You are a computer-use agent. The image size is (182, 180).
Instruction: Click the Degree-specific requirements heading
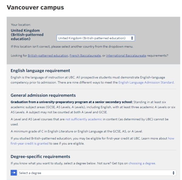pyautogui.click(x=40, y=156)
